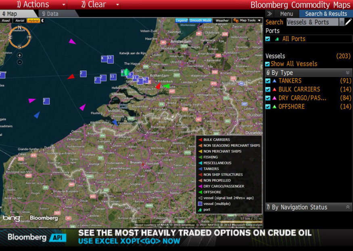
Task: Click the green offshore vessel near Dordrecht
Action: [x=166, y=86]
